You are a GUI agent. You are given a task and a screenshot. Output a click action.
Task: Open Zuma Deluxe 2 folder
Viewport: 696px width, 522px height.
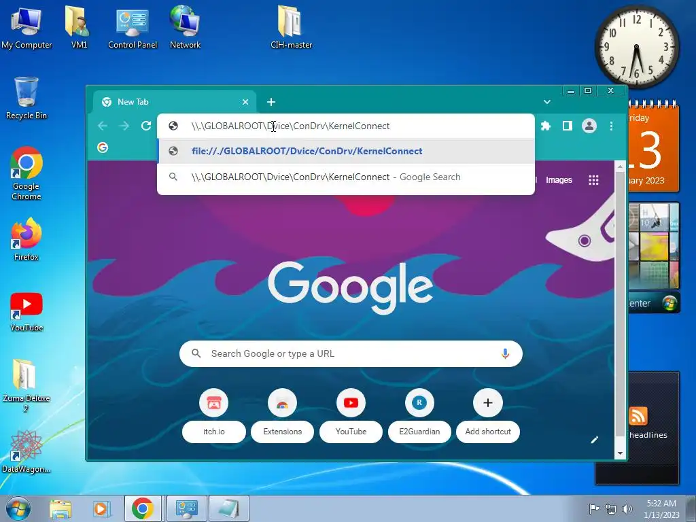pos(27,386)
